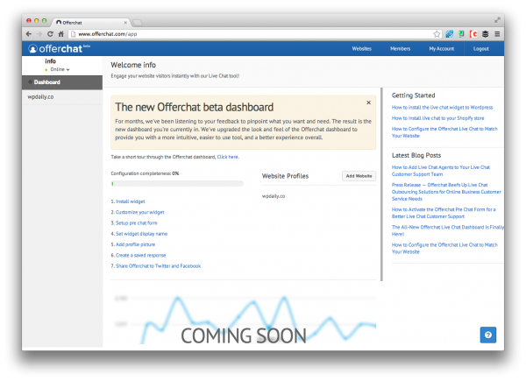Viewport: 526px width, 381px height.
Task: Click the stacked layers extension icon
Action: click(x=485, y=34)
